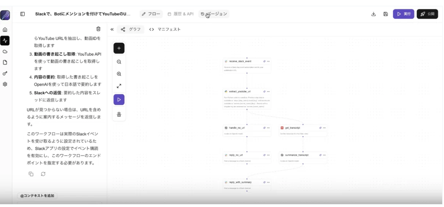Collapse chat panel with double chevron
Screen dimensions: 444x207
(x=112, y=29)
